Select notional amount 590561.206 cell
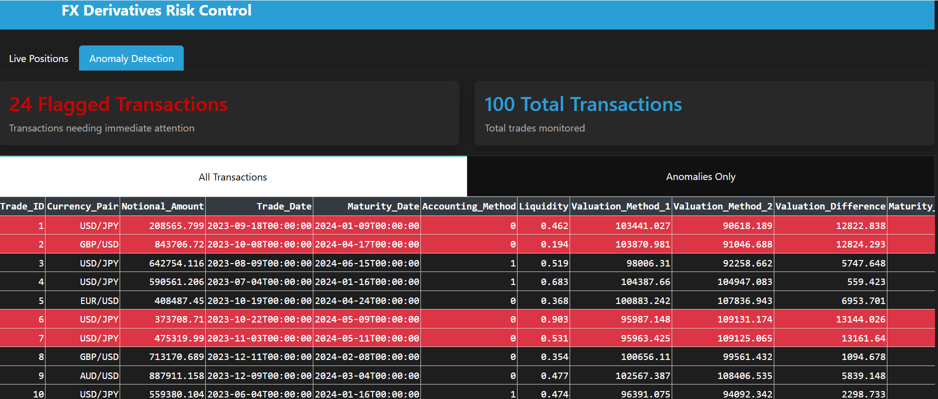The height and width of the screenshot is (399, 938). click(163, 281)
